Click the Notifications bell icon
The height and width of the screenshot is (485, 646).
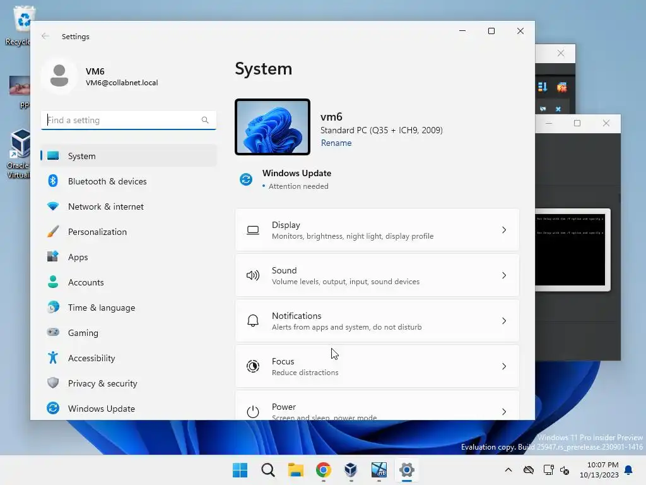252,320
